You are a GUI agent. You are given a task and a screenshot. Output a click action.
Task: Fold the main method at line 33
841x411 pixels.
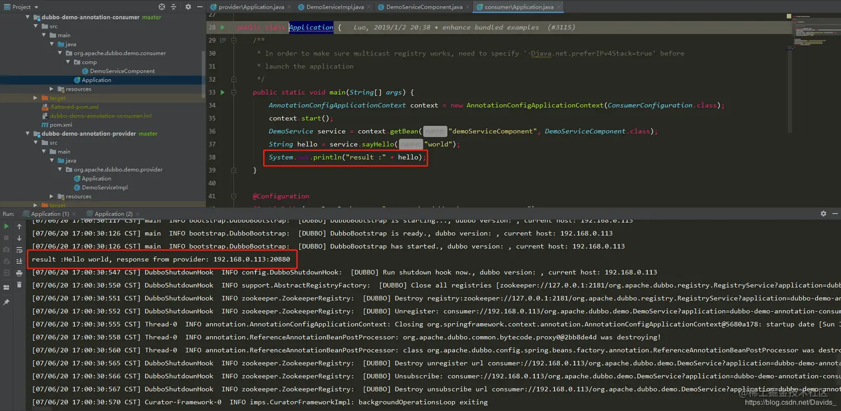[234, 92]
